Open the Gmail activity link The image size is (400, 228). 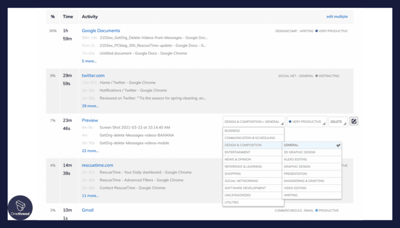tap(87, 210)
